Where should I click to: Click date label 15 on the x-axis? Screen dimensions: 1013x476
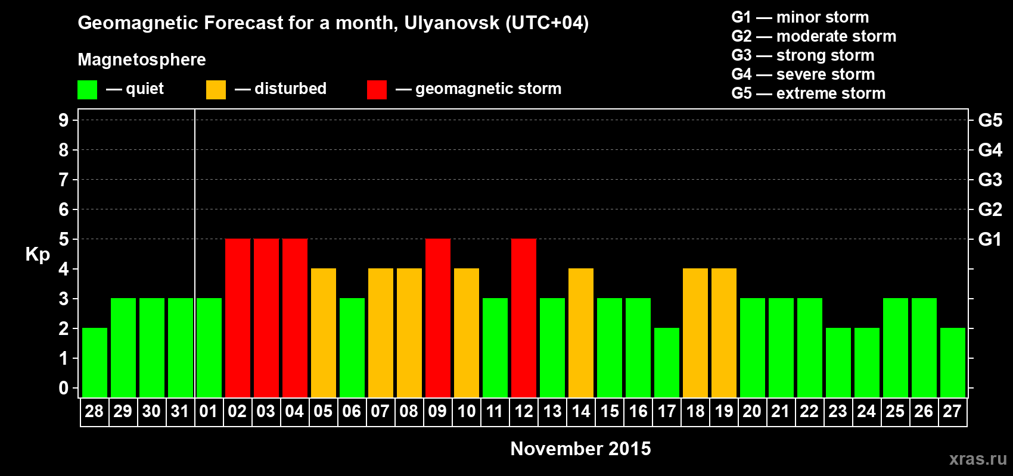point(609,411)
